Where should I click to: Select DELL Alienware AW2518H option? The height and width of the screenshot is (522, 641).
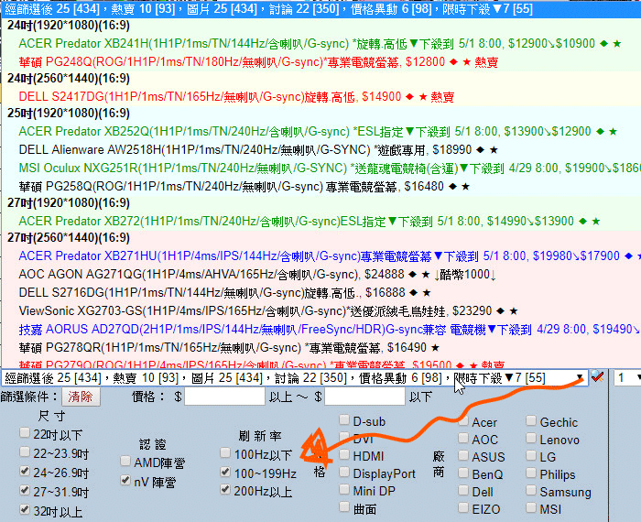320,149
